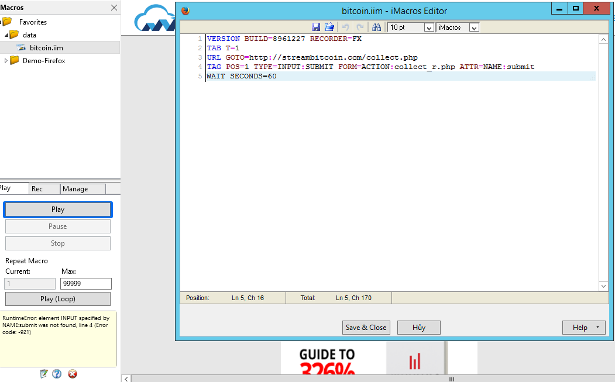Open the Help button dropdown arrow
The height and width of the screenshot is (382, 615).
598,327
